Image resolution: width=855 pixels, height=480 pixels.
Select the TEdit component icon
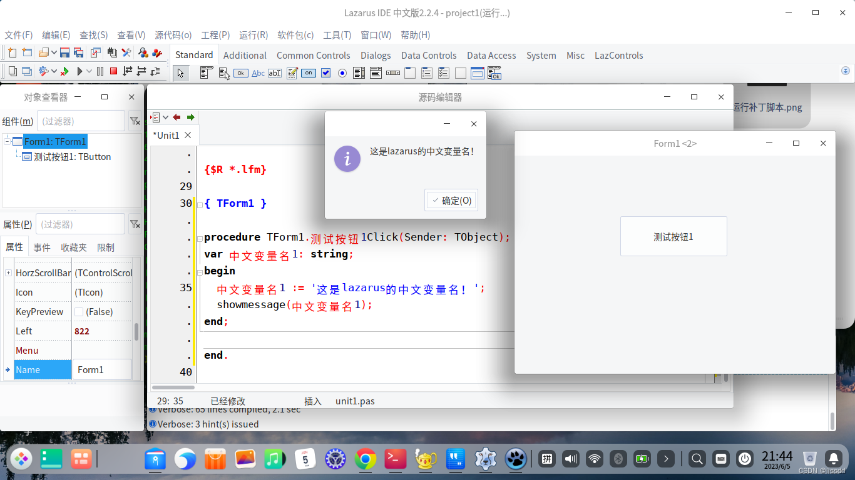click(x=275, y=73)
